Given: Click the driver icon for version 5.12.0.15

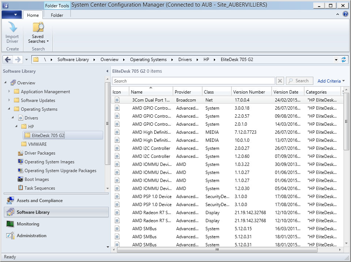Looking at the screenshot, I should [117, 229].
